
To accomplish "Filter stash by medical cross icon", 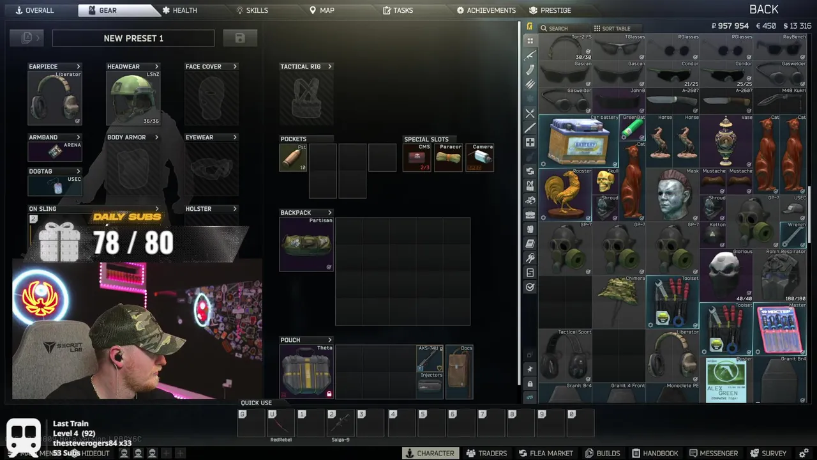I will 530,142.
